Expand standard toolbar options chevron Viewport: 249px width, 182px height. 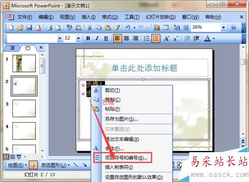[244, 28]
